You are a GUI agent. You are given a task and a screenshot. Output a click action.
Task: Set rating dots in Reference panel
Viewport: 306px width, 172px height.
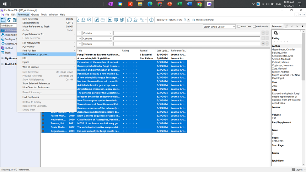pyautogui.click(x=281, y=42)
